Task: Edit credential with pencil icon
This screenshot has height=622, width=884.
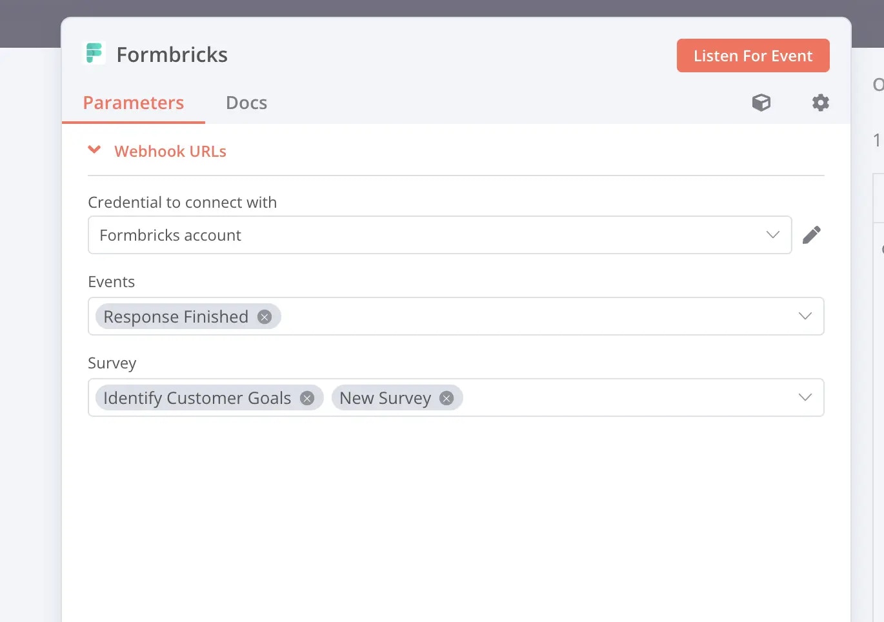Action: tap(812, 235)
